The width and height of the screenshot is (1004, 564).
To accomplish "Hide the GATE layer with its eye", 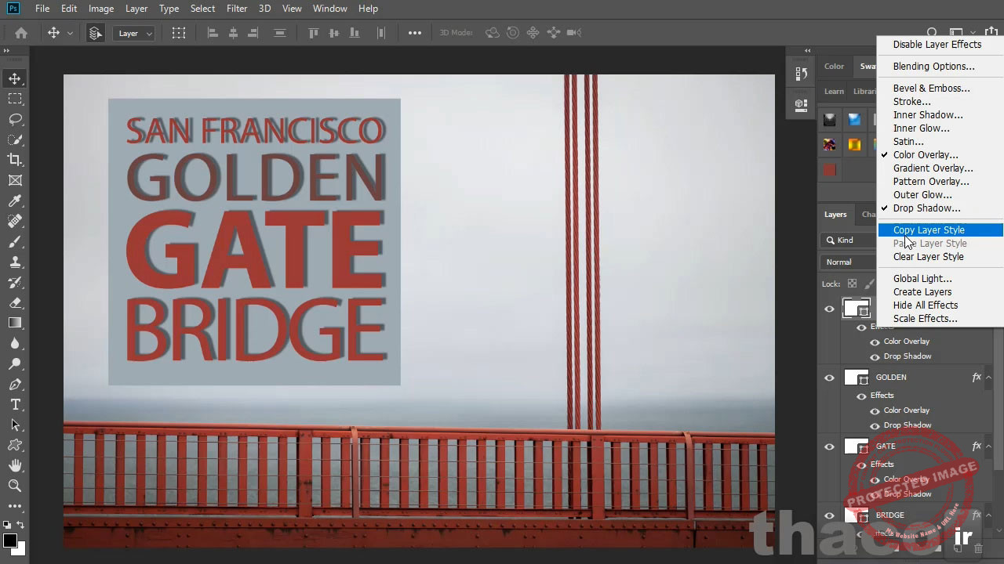I will pyautogui.click(x=829, y=446).
